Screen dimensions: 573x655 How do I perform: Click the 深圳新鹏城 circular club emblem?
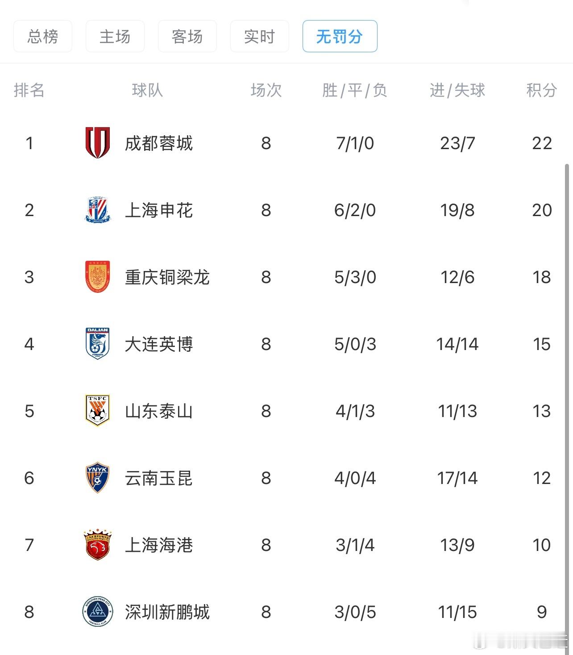pos(97,612)
